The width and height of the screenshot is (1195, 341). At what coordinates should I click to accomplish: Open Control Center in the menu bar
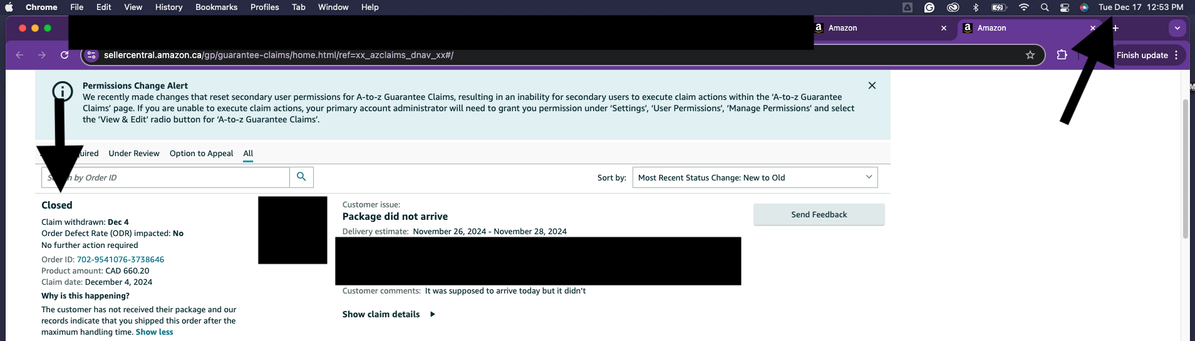pyautogui.click(x=1065, y=7)
